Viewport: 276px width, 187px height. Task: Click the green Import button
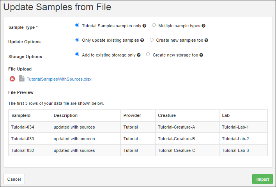point(262,179)
